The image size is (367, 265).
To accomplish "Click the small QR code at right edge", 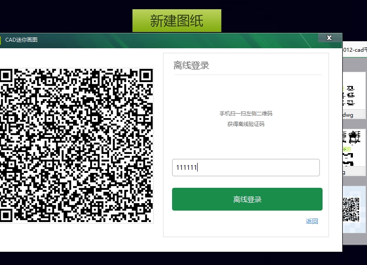I will point(351,209).
